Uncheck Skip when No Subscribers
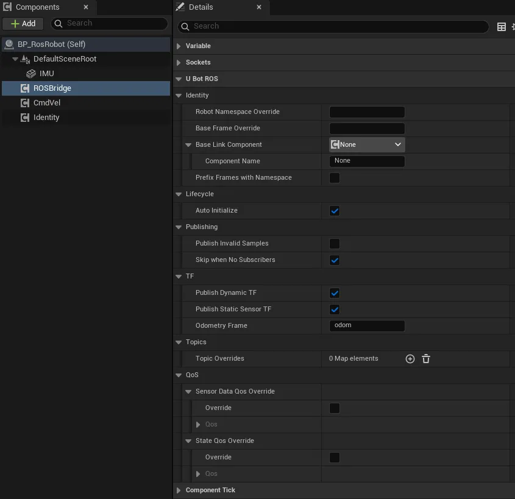This screenshot has width=515, height=499. coord(335,260)
